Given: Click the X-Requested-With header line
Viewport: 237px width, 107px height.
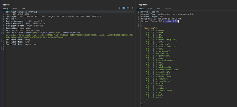Looking at the screenshot, I should [x=24, y=26].
